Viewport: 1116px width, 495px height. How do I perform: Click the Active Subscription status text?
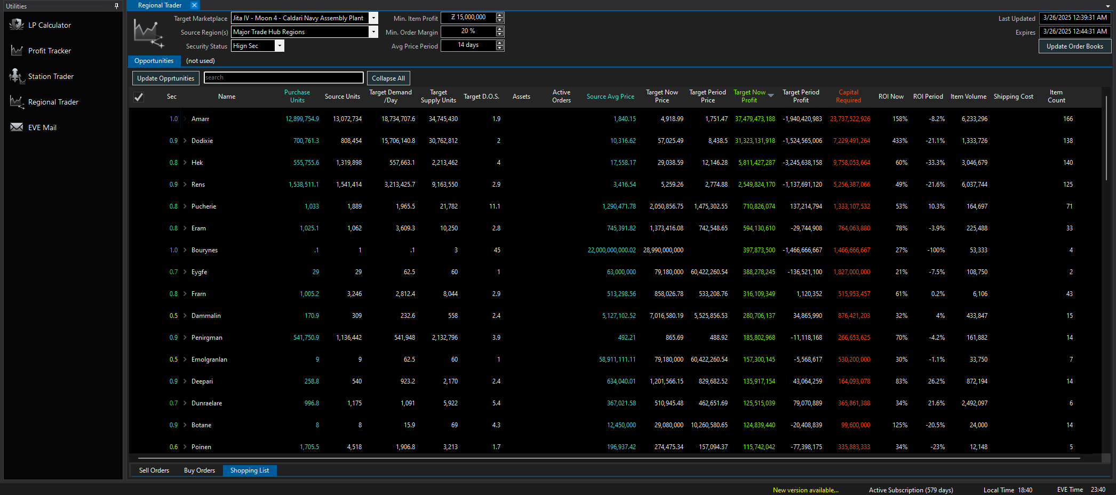pos(911,490)
